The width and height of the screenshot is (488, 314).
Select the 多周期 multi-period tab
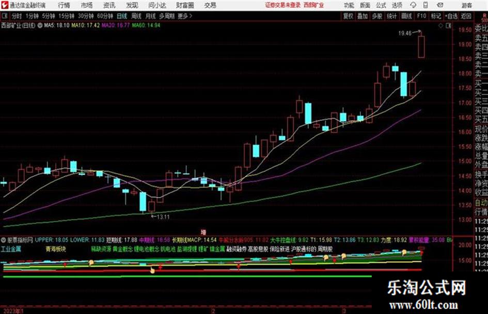(167, 16)
